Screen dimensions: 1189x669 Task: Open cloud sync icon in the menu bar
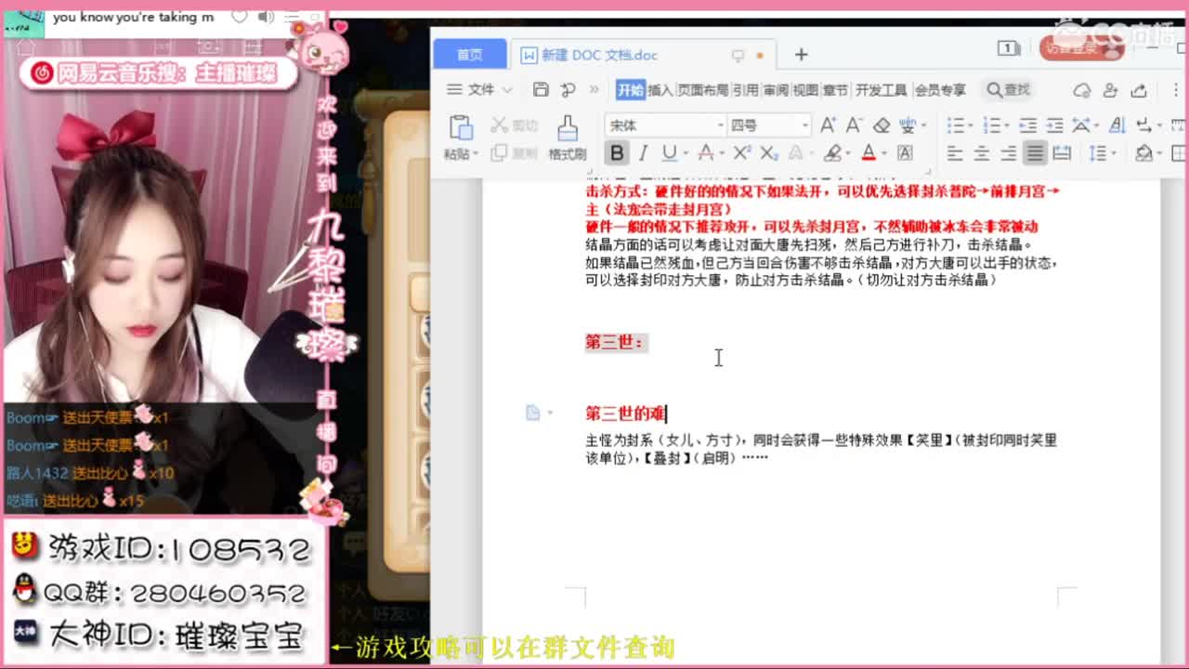coord(1082,90)
